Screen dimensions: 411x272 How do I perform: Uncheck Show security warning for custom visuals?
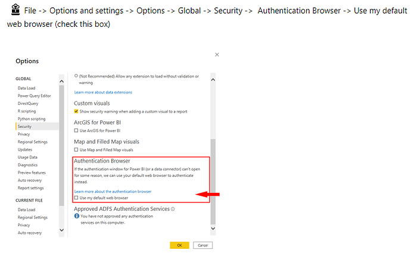pos(76,111)
